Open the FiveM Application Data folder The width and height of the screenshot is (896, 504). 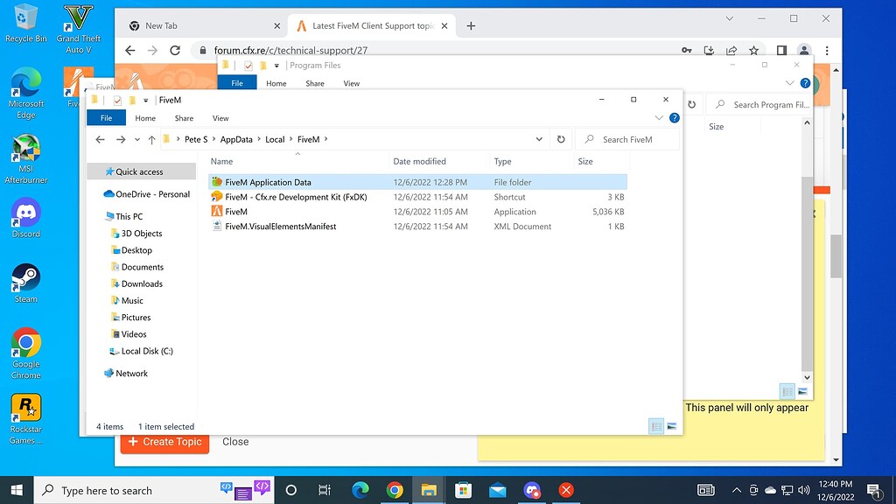tap(268, 182)
